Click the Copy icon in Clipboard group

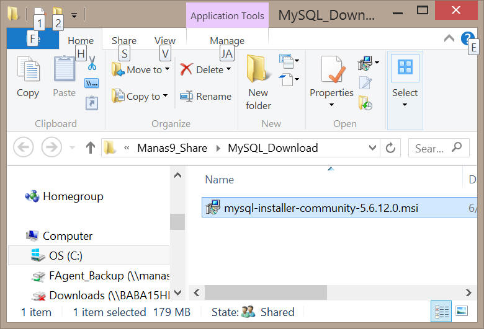pyautogui.click(x=28, y=69)
